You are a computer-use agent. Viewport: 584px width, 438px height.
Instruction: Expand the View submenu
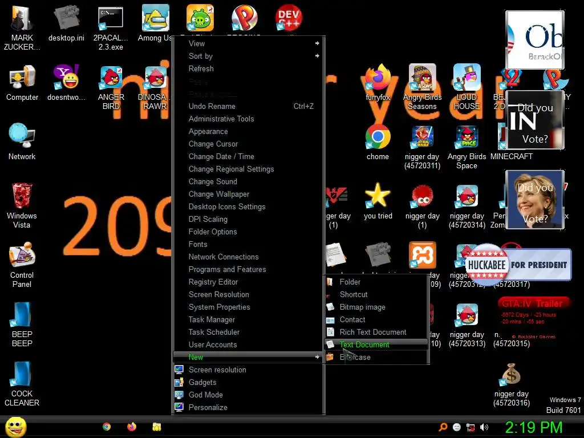(x=248, y=43)
